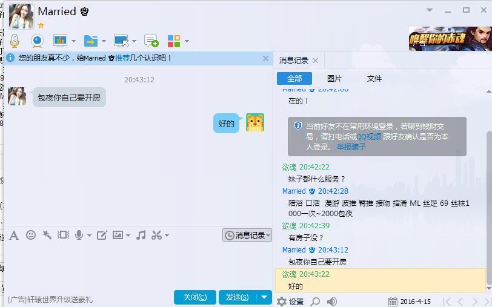
Task: Select the 全部 history tab
Action: click(294, 78)
